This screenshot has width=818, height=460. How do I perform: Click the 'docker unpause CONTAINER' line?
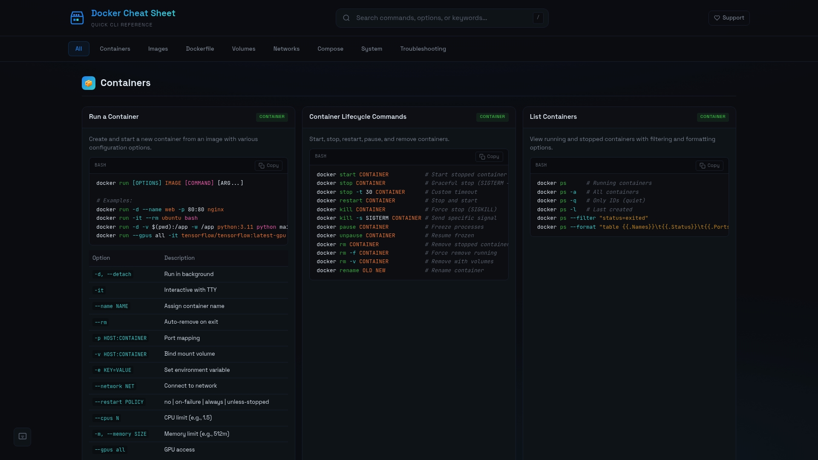[356, 236]
